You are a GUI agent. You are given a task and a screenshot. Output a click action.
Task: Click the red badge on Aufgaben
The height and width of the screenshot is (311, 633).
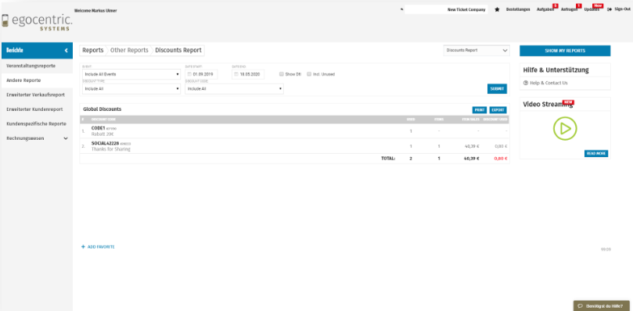click(555, 5)
